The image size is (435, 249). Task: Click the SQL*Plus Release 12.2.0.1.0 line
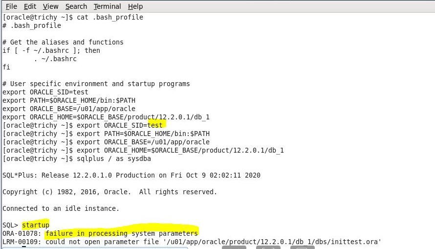(131, 175)
